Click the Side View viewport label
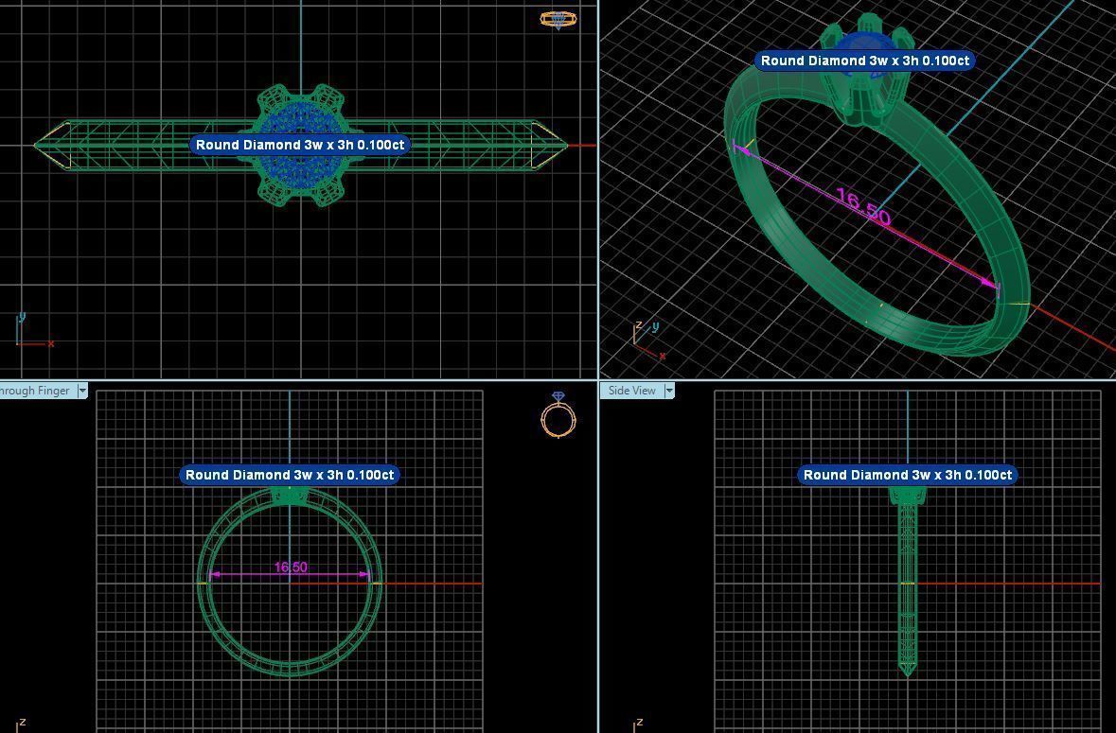 click(631, 391)
